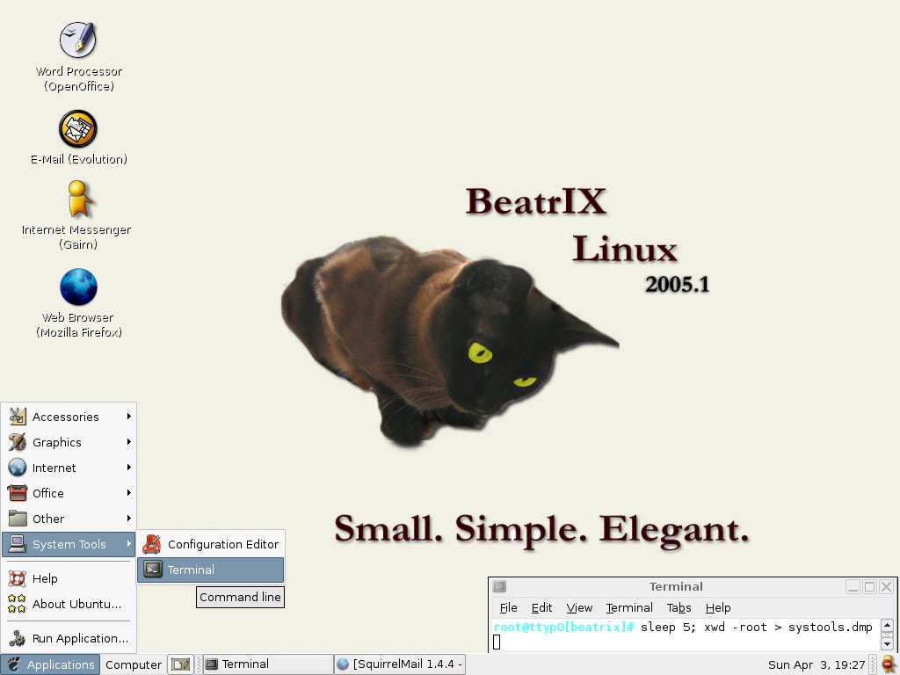Click the Other folder menu icon
The width and height of the screenshot is (900, 675).
coord(18,519)
